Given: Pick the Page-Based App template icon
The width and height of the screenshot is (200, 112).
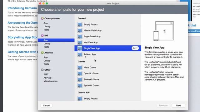Looking at the screenshot, I should click(80, 36).
